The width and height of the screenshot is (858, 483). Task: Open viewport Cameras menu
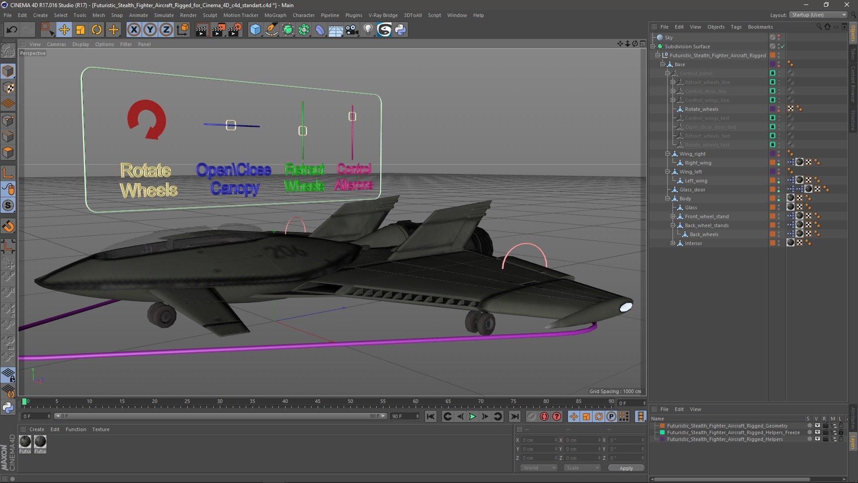click(56, 44)
